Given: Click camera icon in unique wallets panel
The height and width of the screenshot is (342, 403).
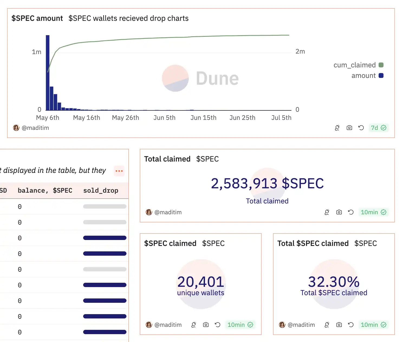Looking at the screenshot, I should (x=206, y=325).
